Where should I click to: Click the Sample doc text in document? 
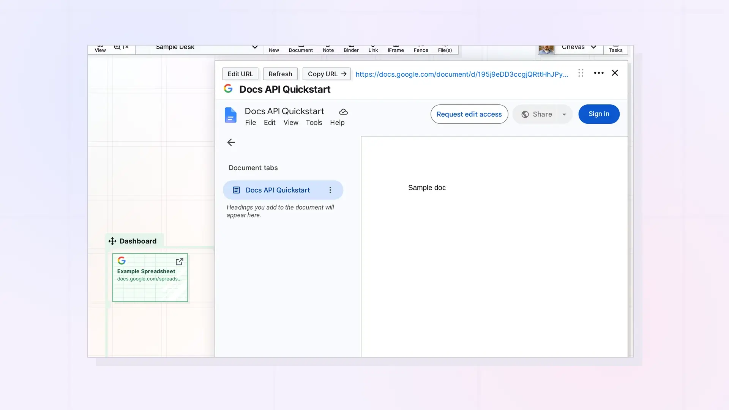[427, 188]
